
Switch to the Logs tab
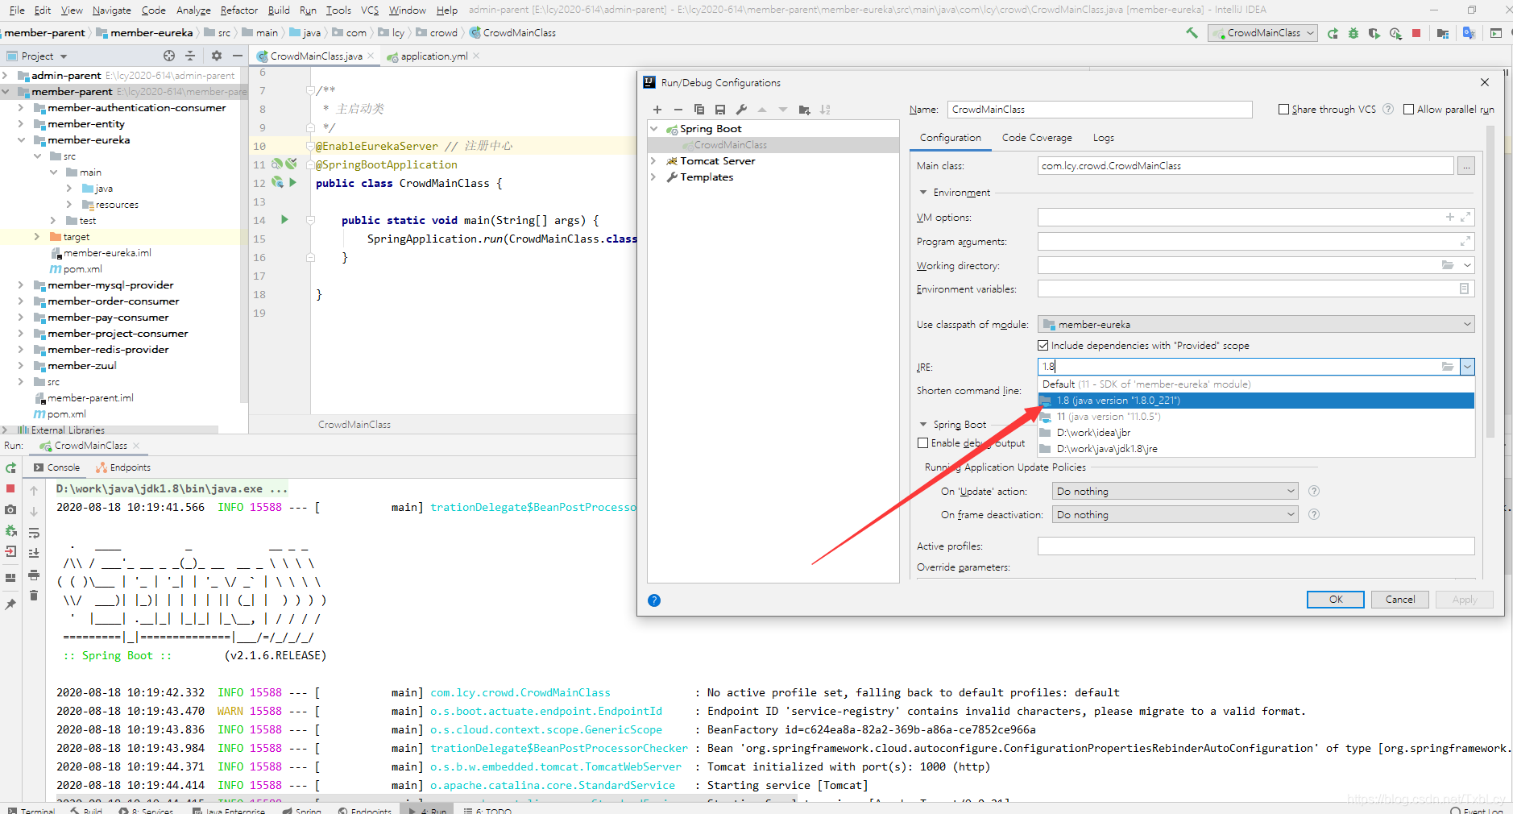pos(1104,138)
